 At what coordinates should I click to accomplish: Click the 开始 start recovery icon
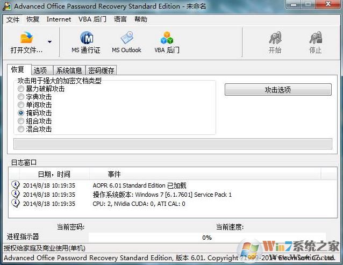tap(275, 38)
